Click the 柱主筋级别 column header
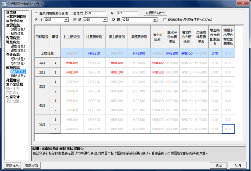The image size is (251, 171). tap(72, 37)
